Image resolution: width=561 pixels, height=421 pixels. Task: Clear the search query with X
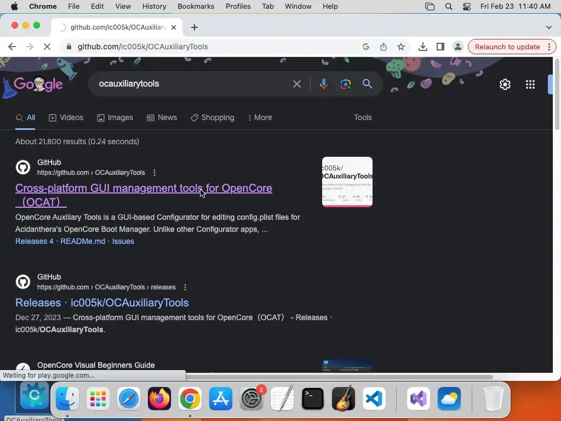click(x=296, y=84)
